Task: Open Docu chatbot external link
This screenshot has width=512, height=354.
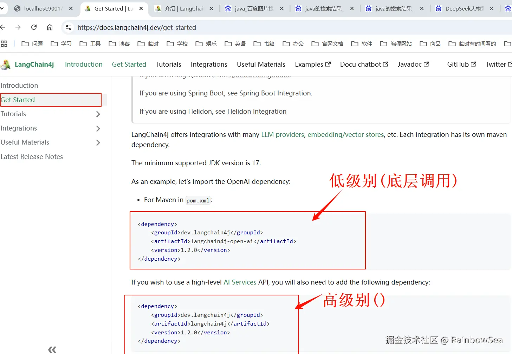Action: (364, 64)
